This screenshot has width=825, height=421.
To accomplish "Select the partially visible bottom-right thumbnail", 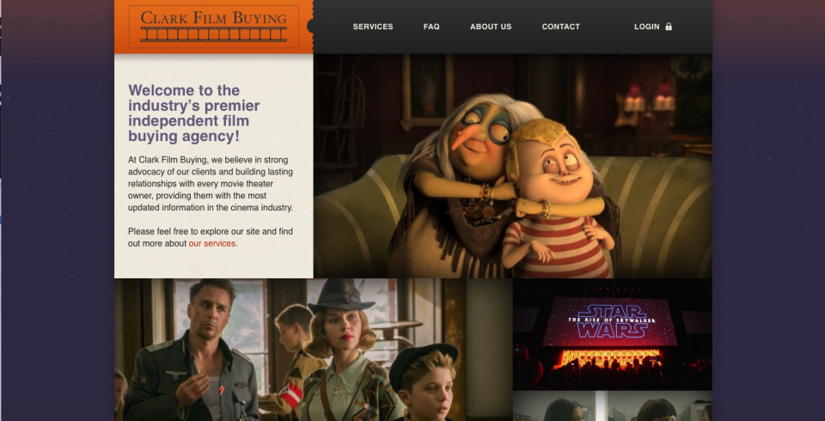I will coord(613,406).
